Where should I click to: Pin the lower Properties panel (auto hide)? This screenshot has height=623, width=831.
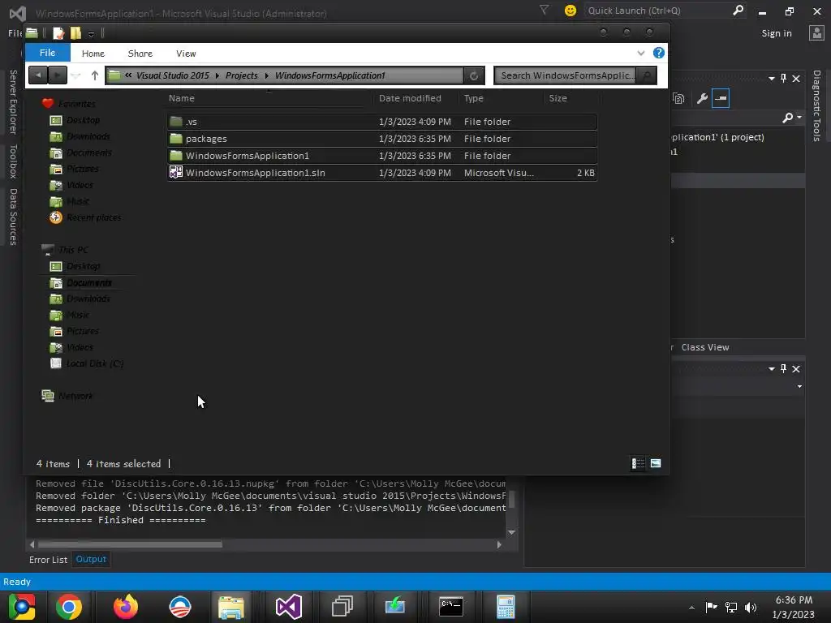[x=784, y=369]
